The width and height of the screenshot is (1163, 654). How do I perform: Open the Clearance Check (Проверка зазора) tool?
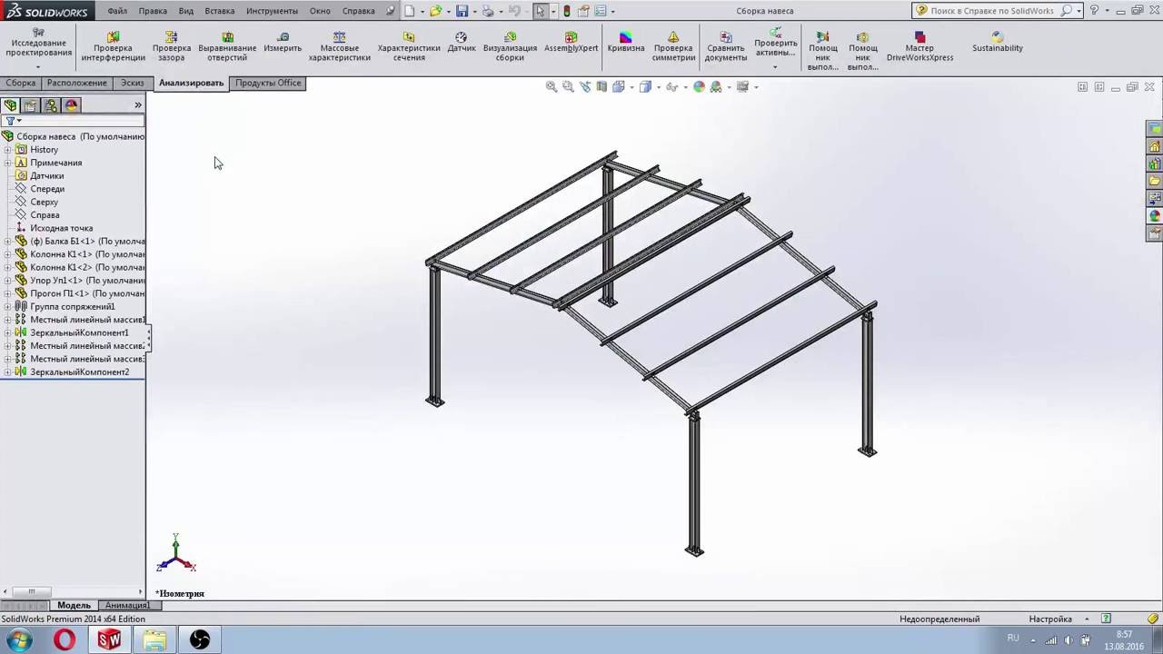click(171, 46)
